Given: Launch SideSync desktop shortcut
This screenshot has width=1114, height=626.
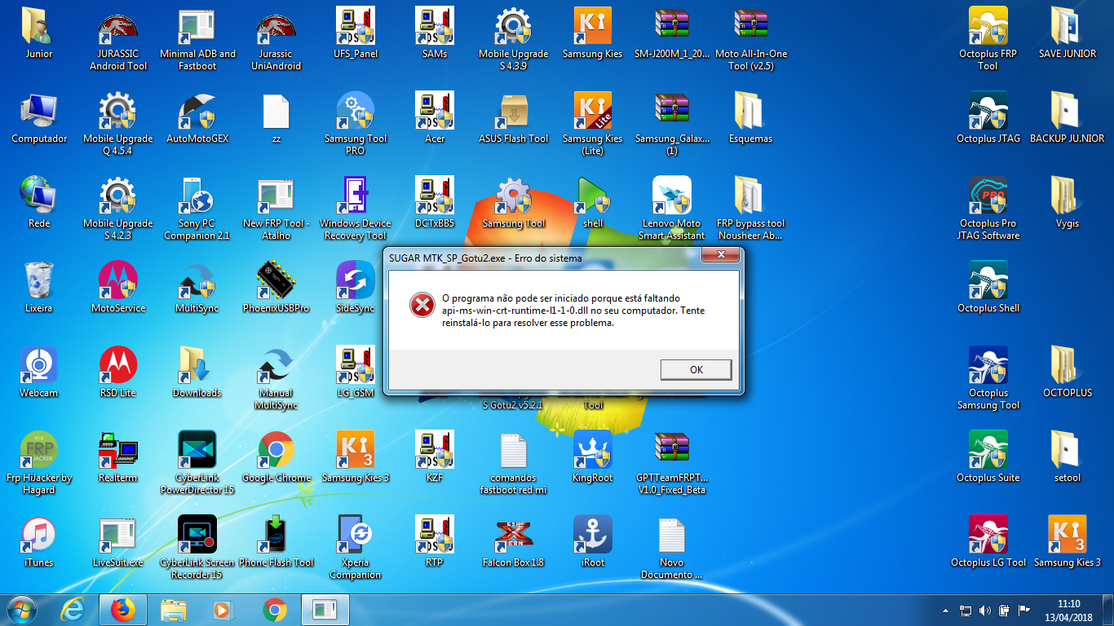Looking at the screenshot, I should point(356,288).
